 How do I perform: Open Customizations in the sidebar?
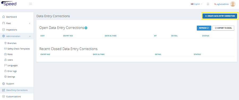(x=14, y=97)
